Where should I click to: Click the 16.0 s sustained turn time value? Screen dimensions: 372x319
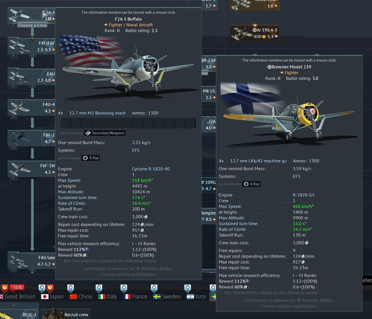[x=299, y=224]
